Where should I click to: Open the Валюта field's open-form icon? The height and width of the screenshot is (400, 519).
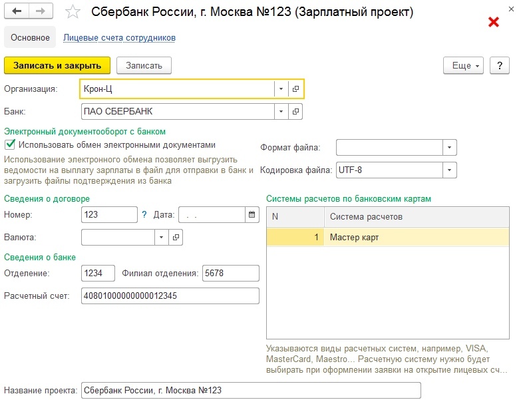click(x=176, y=237)
